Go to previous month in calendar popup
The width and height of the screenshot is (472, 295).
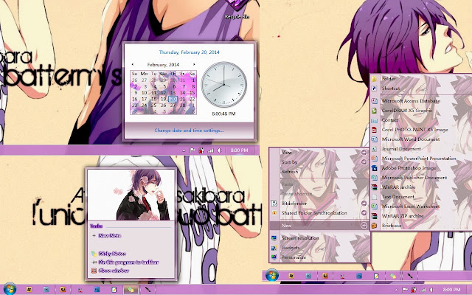(x=133, y=64)
